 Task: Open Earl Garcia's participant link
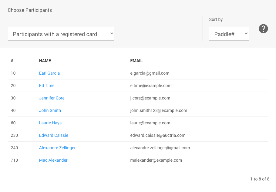(x=49, y=73)
